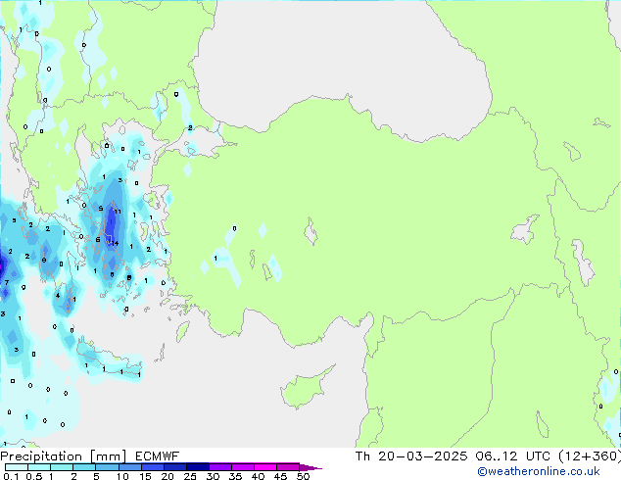Click the number 20 on legend scale
This screenshot has height=480, width=621.
click(166, 476)
